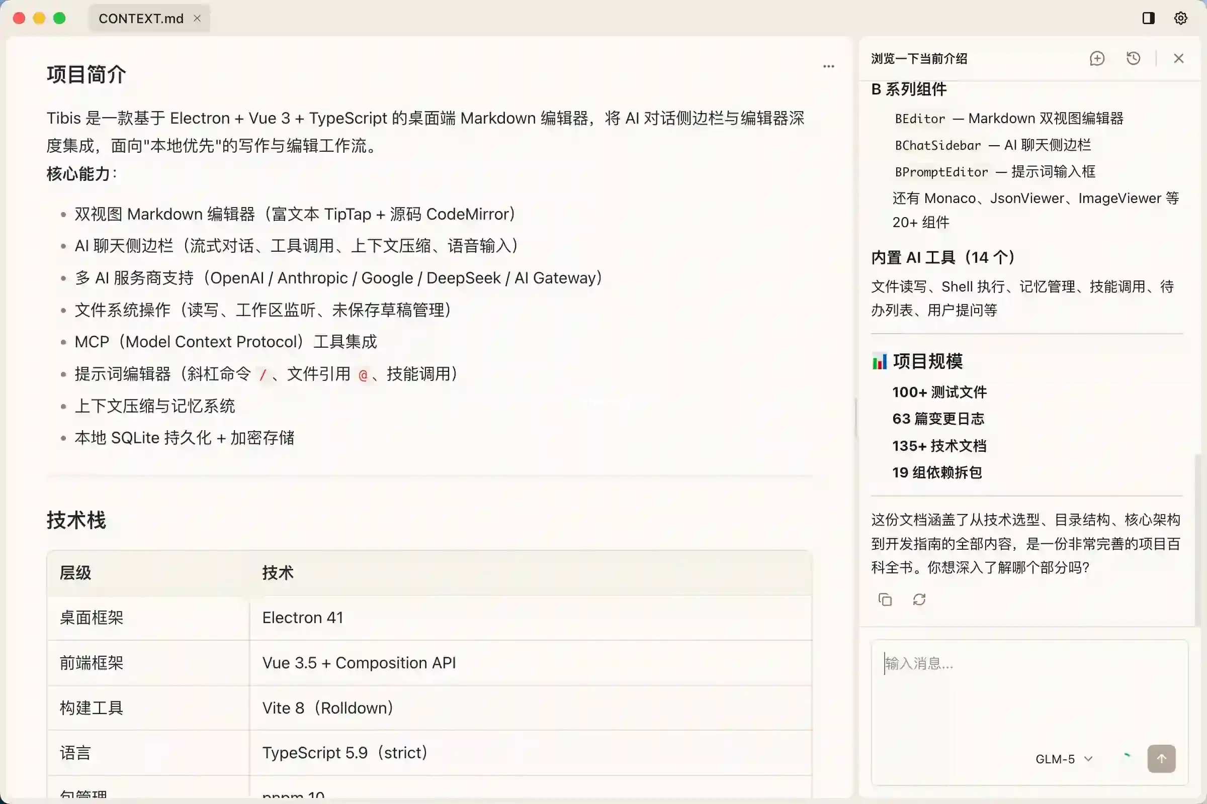This screenshot has width=1207, height=804.
Task: Click the 100+ 测试文件 line
Action: (939, 392)
